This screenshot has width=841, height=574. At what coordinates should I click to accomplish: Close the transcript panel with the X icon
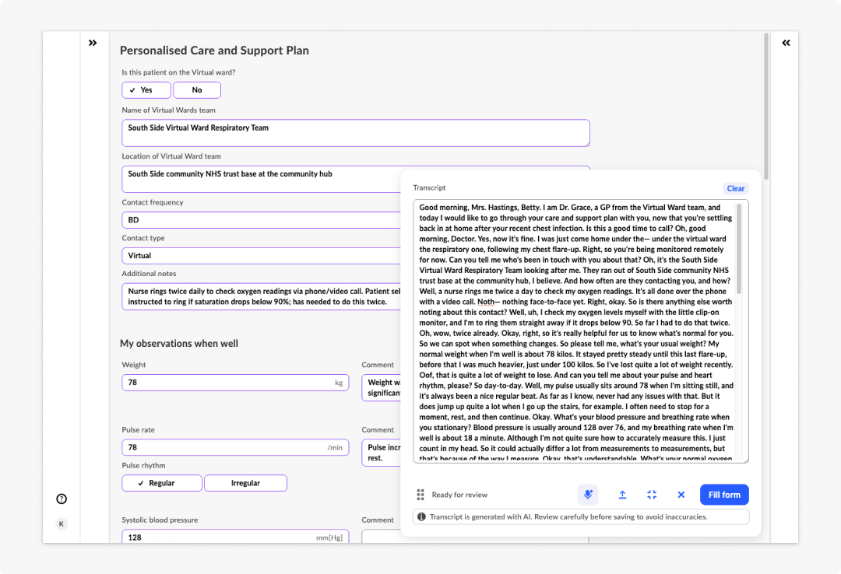click(681, 495)
